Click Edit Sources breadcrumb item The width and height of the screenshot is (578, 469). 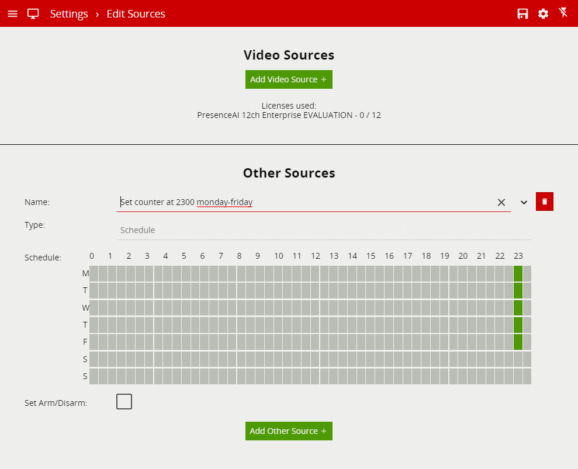(x=136, y=13)
